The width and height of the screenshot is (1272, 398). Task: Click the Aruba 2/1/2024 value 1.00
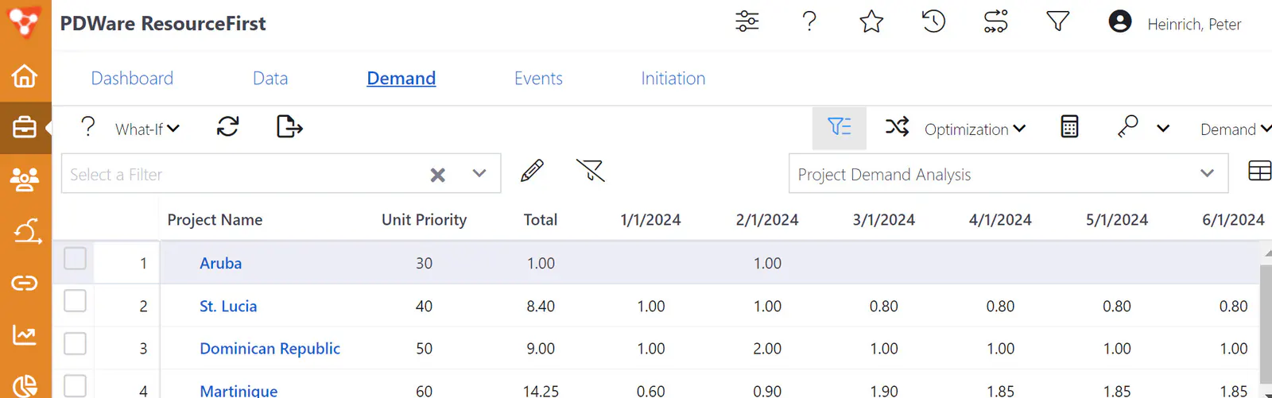click(767, 263)
